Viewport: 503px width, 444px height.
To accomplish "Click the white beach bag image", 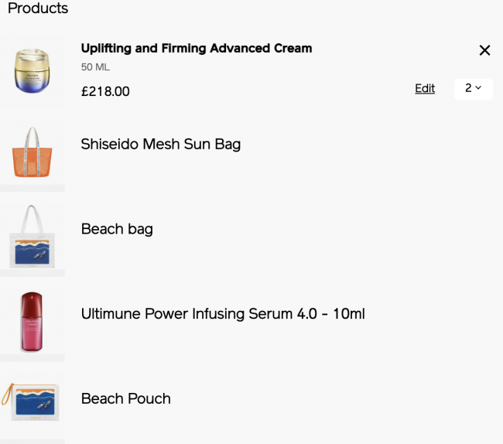I will [x=32, y=237].
